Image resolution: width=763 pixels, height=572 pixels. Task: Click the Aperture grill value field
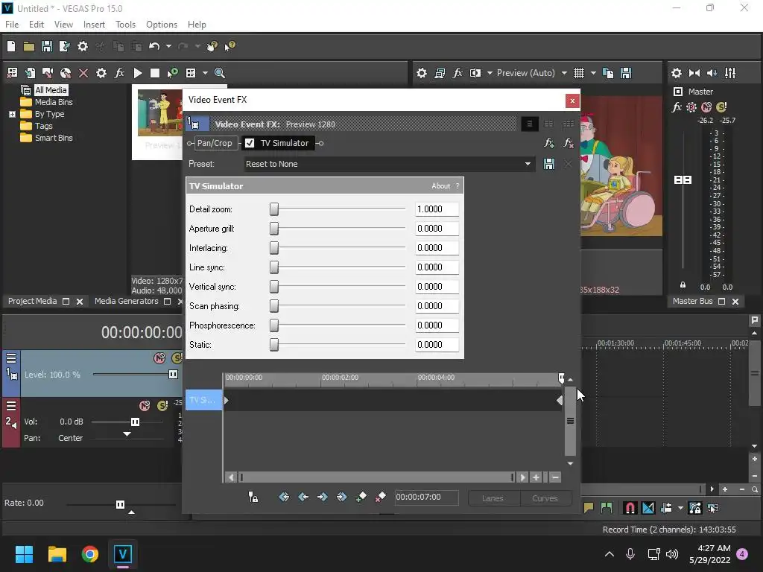pos(437,229)
